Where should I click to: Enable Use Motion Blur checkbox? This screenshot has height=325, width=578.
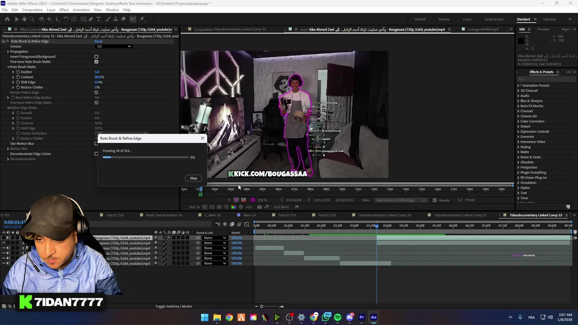(96, 144)
